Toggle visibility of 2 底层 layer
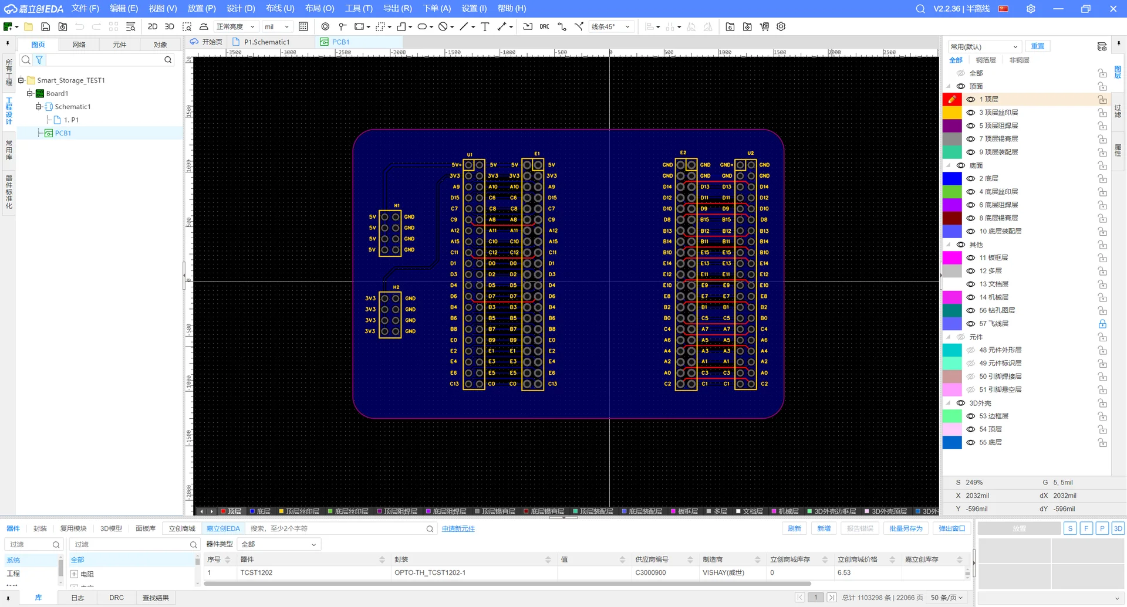This screenshot has width=1127, height=607. click(970, 179)
